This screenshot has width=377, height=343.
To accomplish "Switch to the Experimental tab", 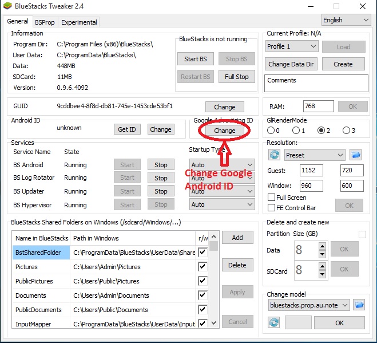I will [x=79, y=22].
